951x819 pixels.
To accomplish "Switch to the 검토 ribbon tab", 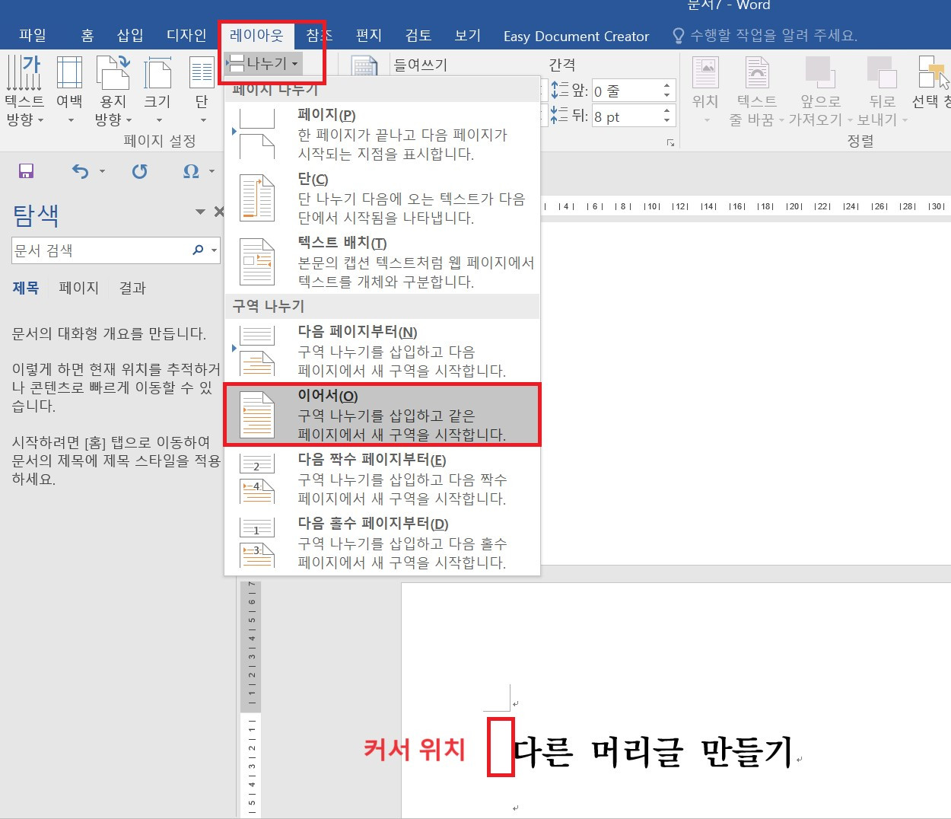I will point(418,35).
